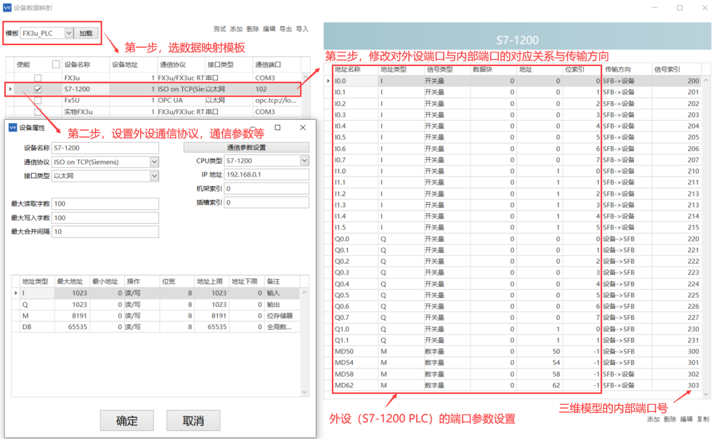This screenshot has height=439, width=716.
Task: Click the 信号类型 cell in the MD54 row
Action: coord(446,363)
